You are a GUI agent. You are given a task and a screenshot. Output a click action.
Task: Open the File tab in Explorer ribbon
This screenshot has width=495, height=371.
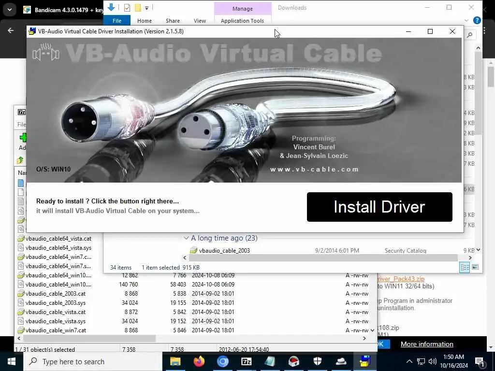click(117, 20)
